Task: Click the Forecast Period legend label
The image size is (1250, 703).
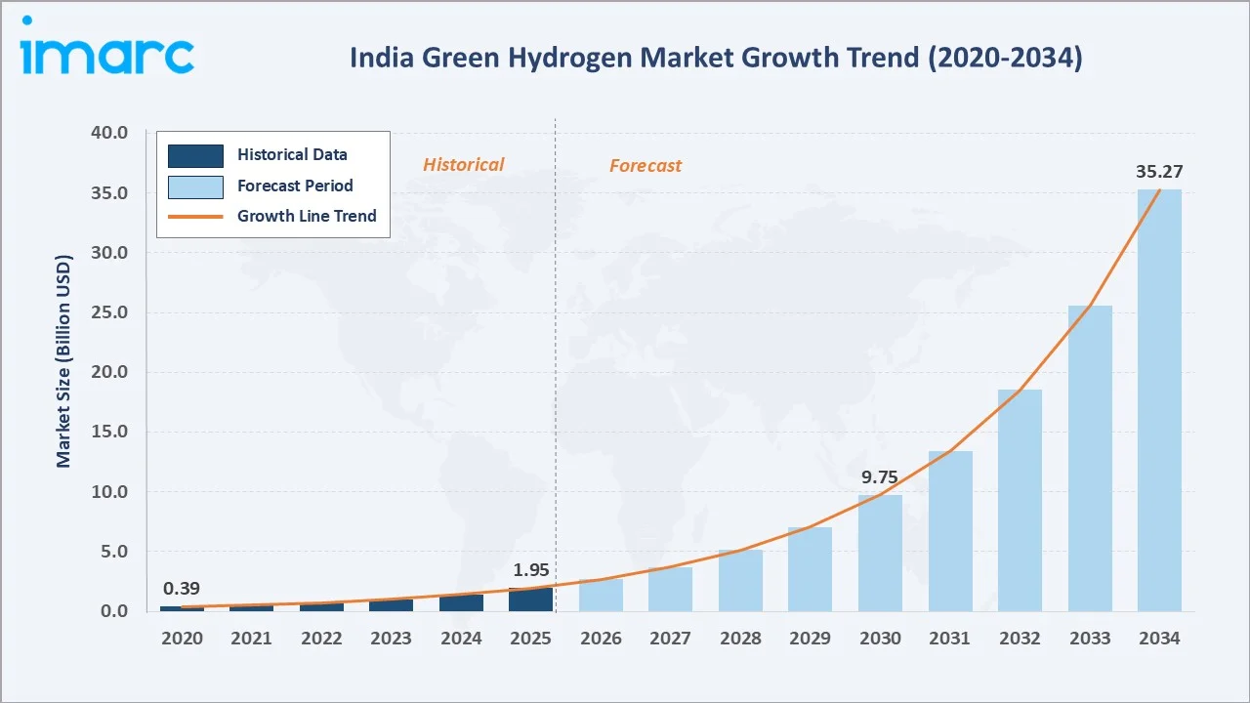Action: click(295, 186)
